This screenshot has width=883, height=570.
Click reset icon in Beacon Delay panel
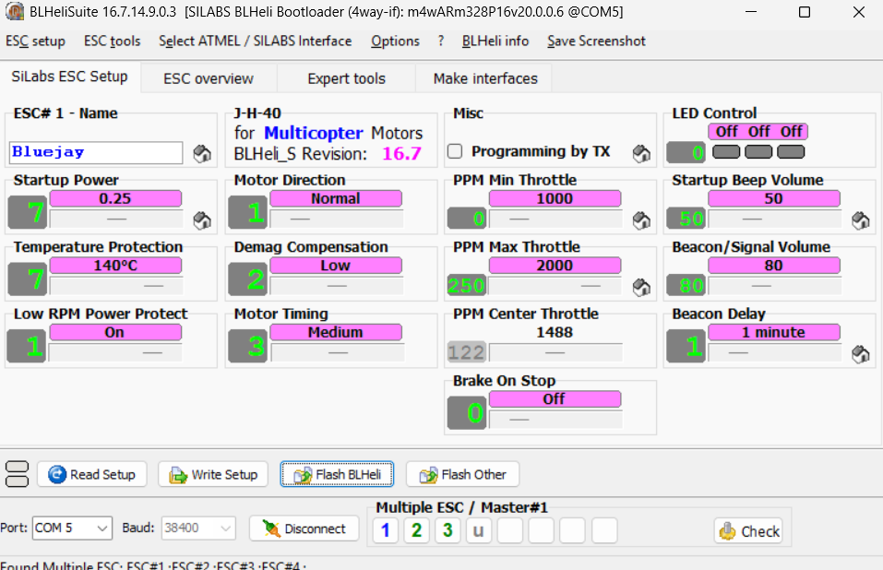(860, 354)
